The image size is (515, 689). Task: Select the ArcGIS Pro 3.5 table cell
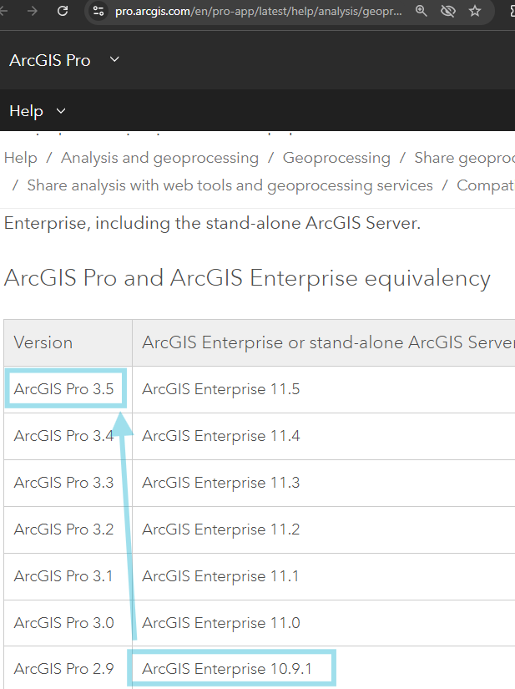tap(63, 389)
